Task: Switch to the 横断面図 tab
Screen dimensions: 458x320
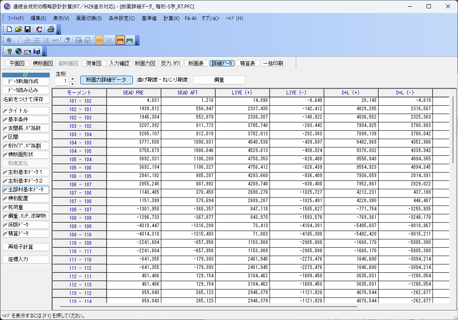Action: click(43, 63)
